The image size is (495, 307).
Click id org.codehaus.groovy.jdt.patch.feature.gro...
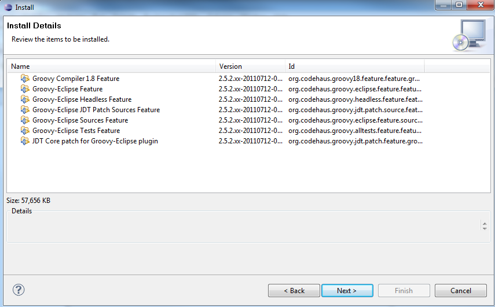(355, 141)
